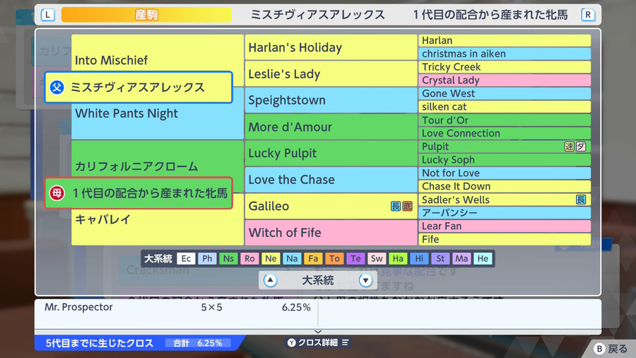Click the Gone West cell
Image resolution: width=636 pixels, height=358 pixels.
(x=505, y=93)
